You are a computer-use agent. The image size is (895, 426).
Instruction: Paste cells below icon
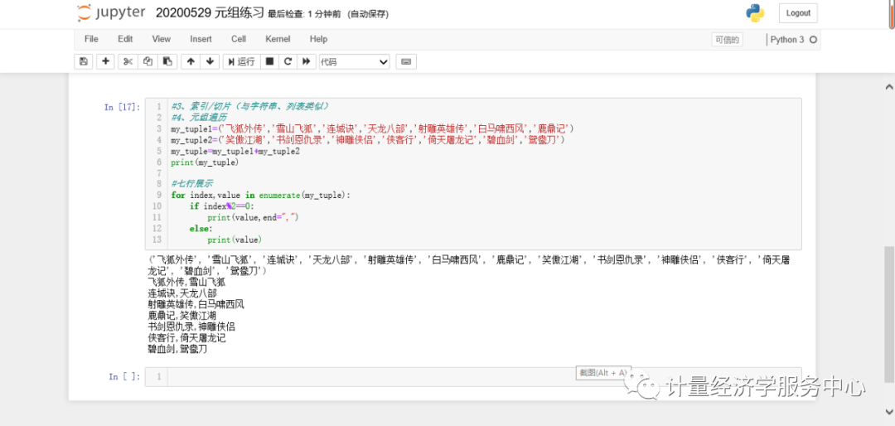tap(167, 61)
